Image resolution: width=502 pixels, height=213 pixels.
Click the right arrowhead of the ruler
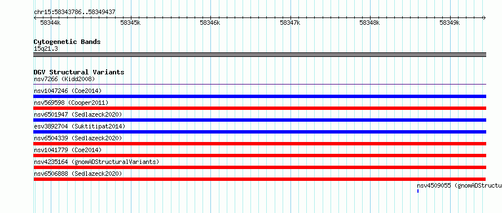click(485, 18)
